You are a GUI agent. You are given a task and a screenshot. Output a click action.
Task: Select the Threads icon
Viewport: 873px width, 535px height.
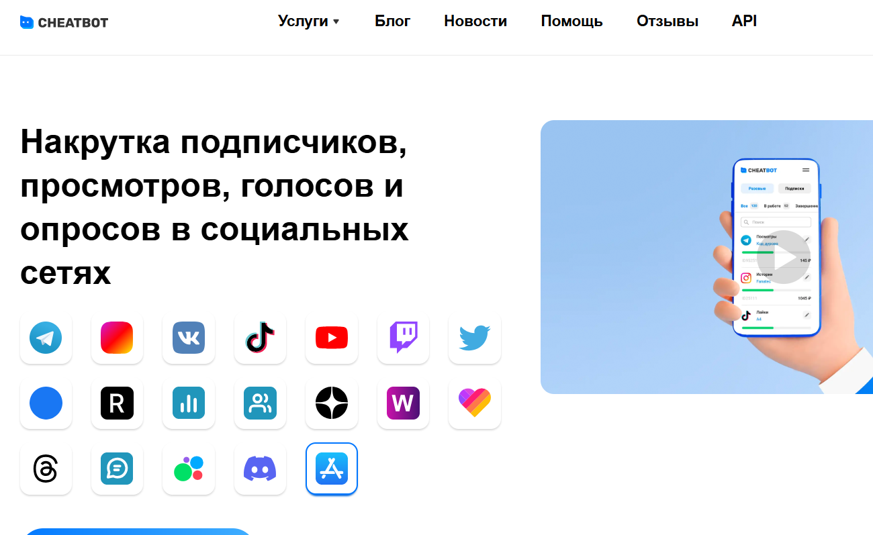[x=46, y=469]
